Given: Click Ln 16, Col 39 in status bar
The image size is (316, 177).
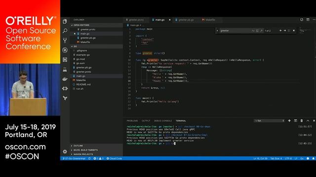Looking at the screenshot, I should (260, 158).
